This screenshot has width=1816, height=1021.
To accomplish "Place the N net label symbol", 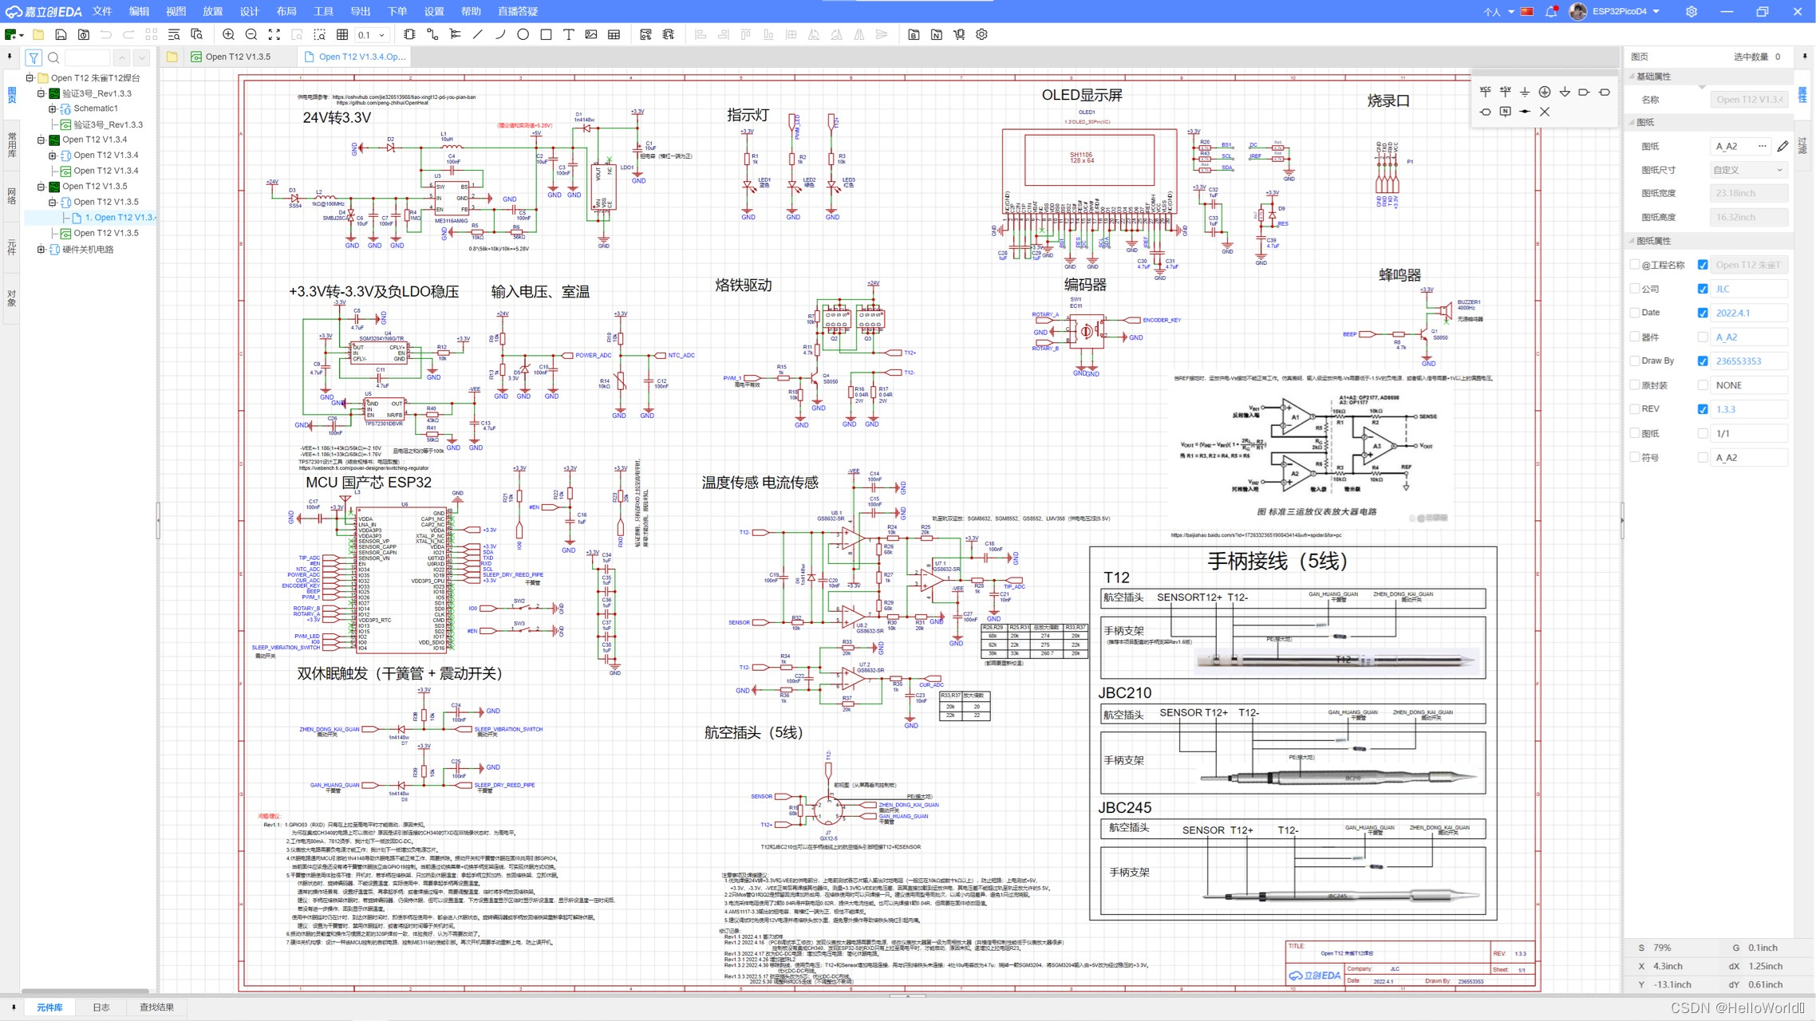I will pos(1505,112).
